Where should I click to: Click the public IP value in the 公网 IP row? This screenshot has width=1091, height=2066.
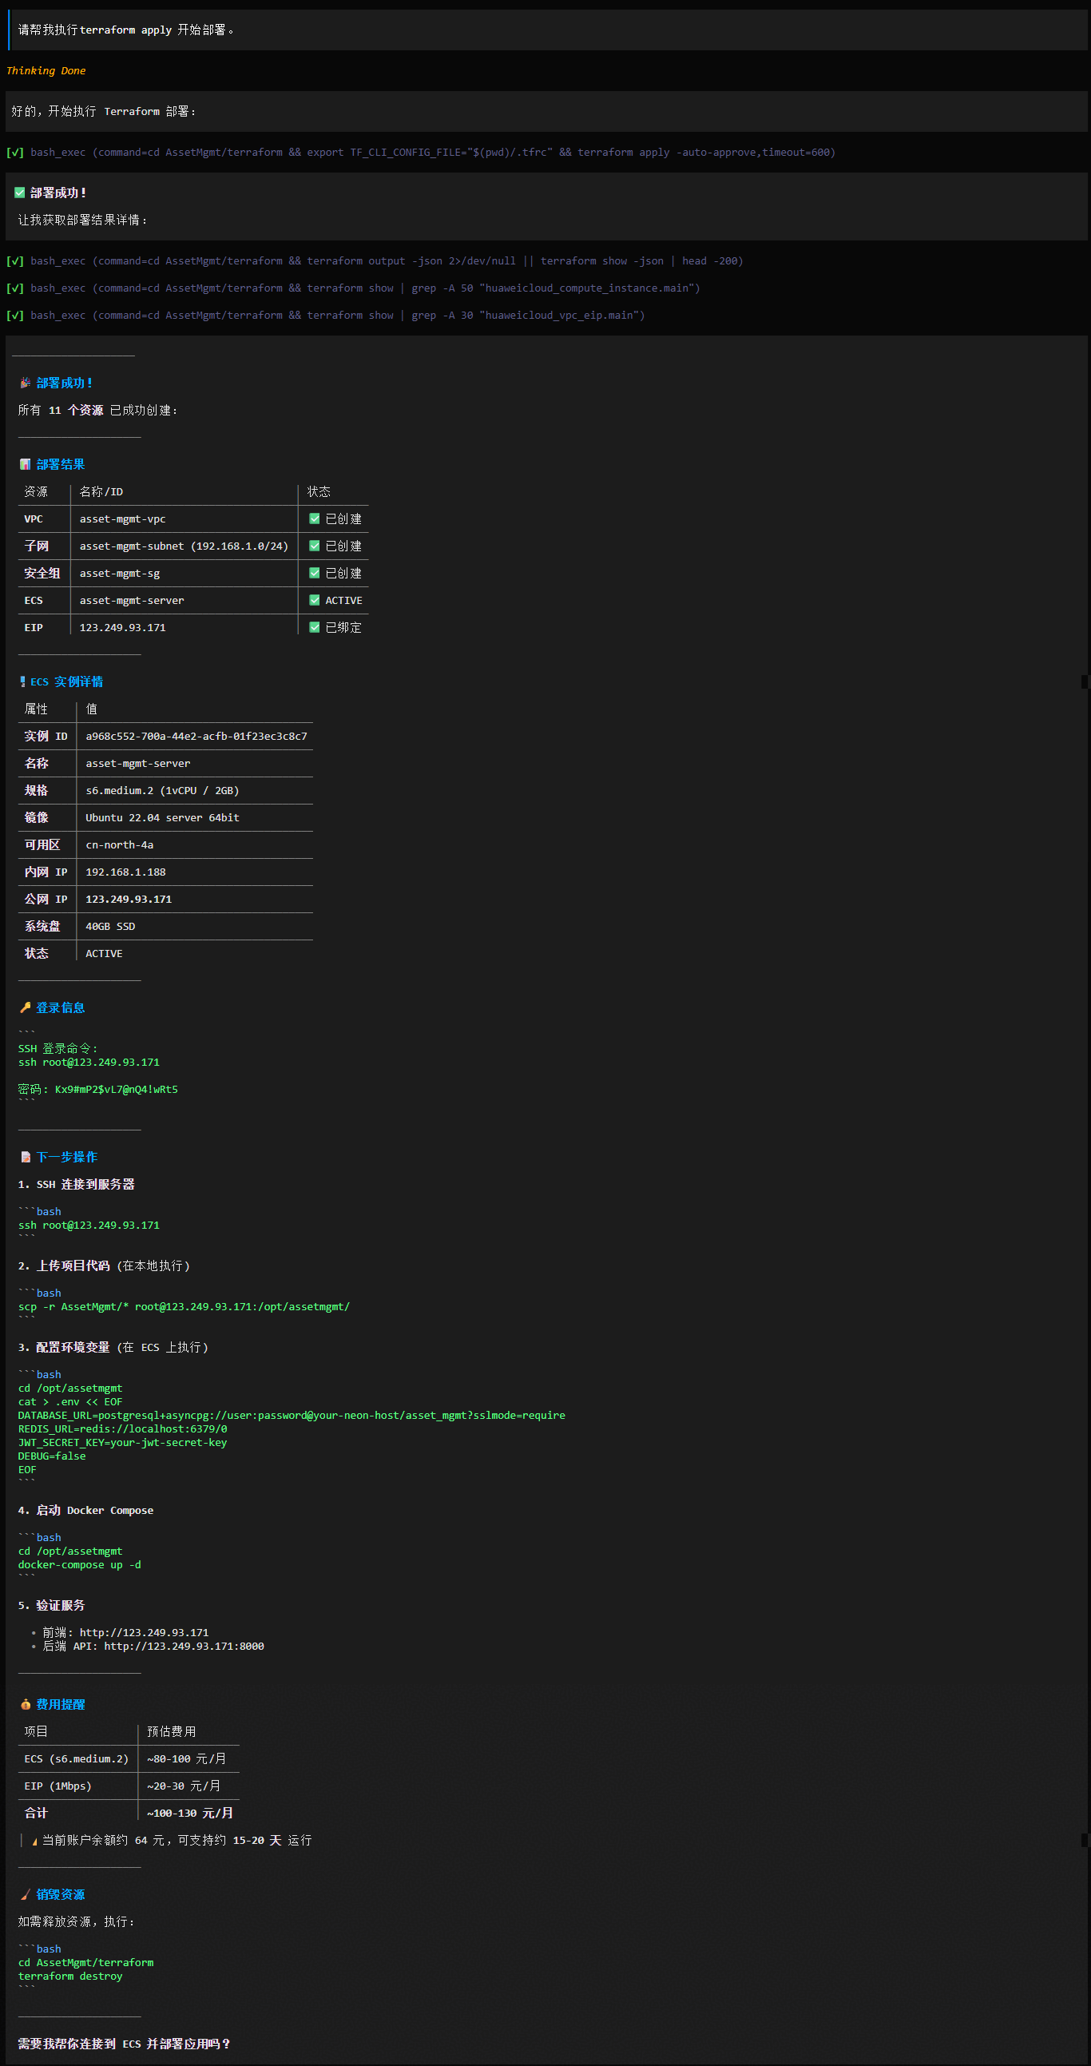(x=129, y=900)
